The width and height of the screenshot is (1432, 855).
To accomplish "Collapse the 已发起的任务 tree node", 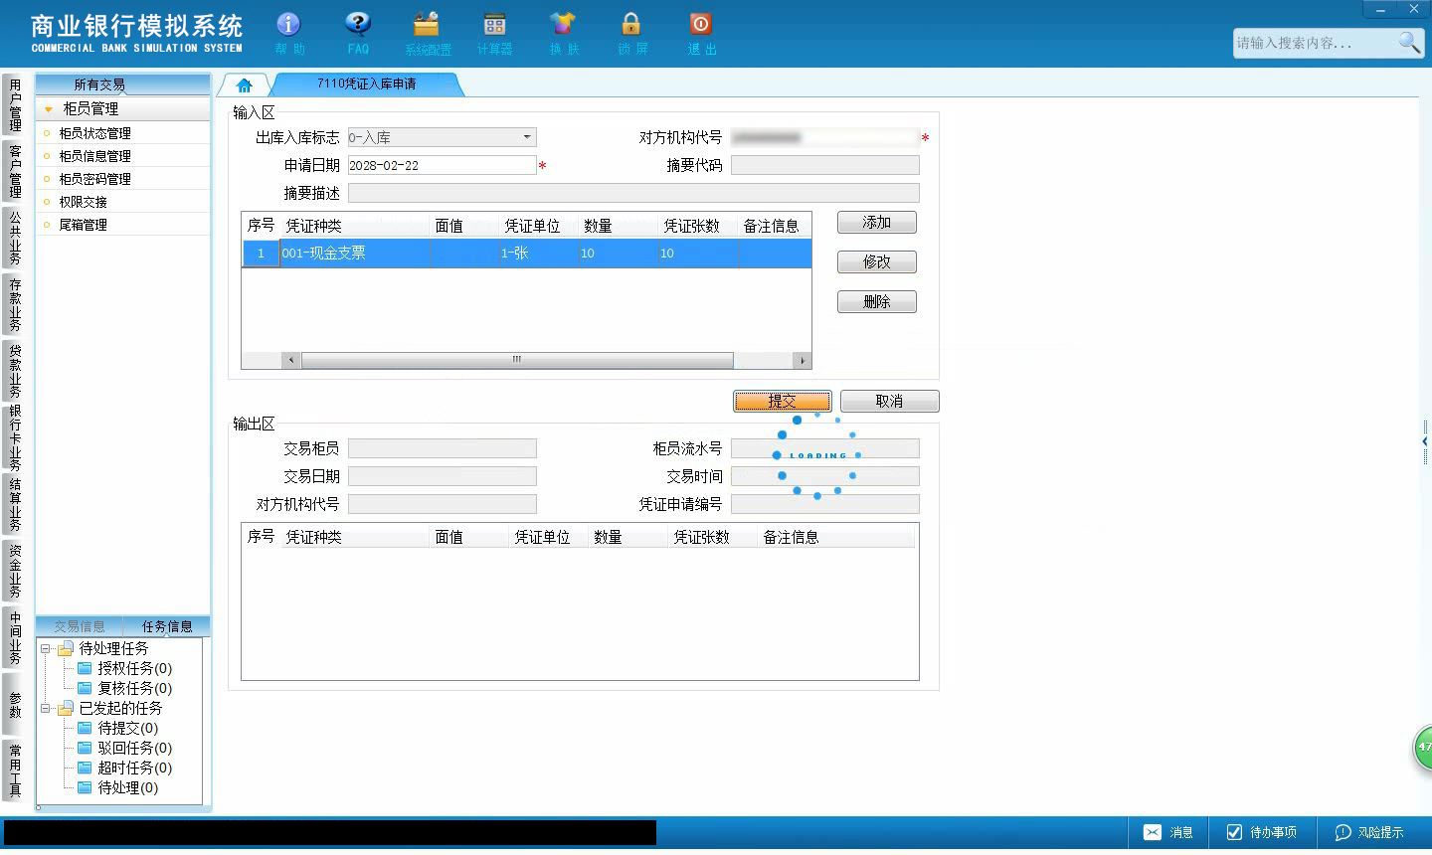I will [x=46, y=708].
